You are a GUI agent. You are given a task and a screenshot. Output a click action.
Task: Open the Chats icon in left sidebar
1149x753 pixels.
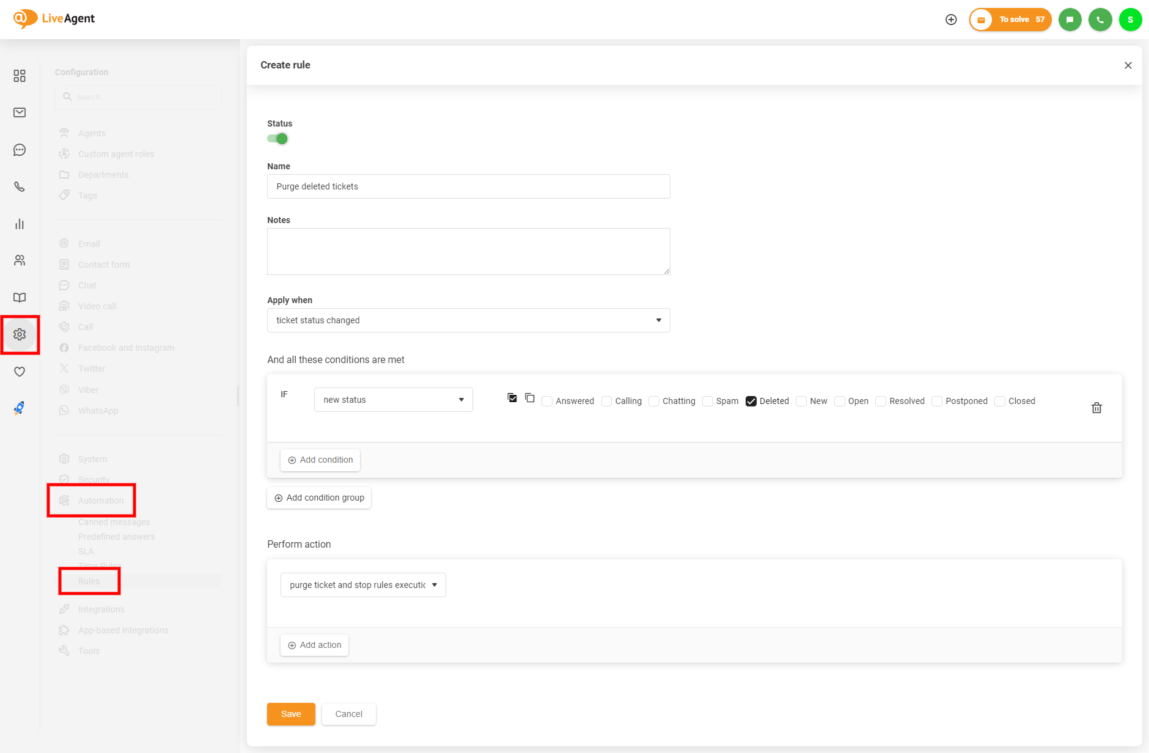pos(20,150)
